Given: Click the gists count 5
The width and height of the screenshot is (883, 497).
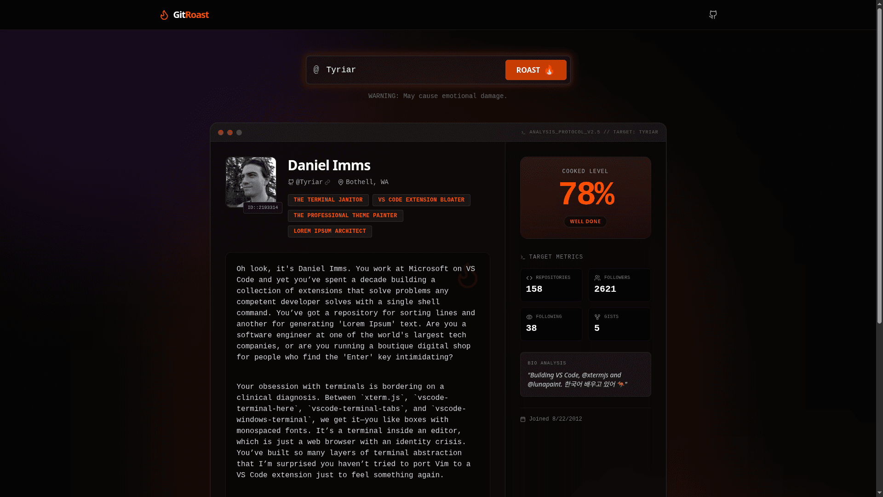Looking at the screenshot, I should coord(597,329).
